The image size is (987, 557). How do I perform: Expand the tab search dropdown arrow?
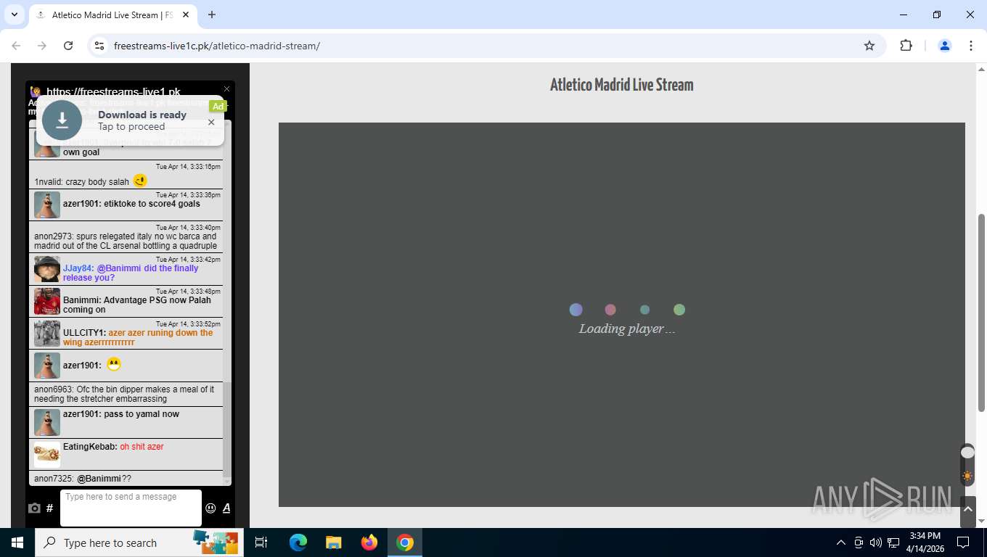click(14, 15)
